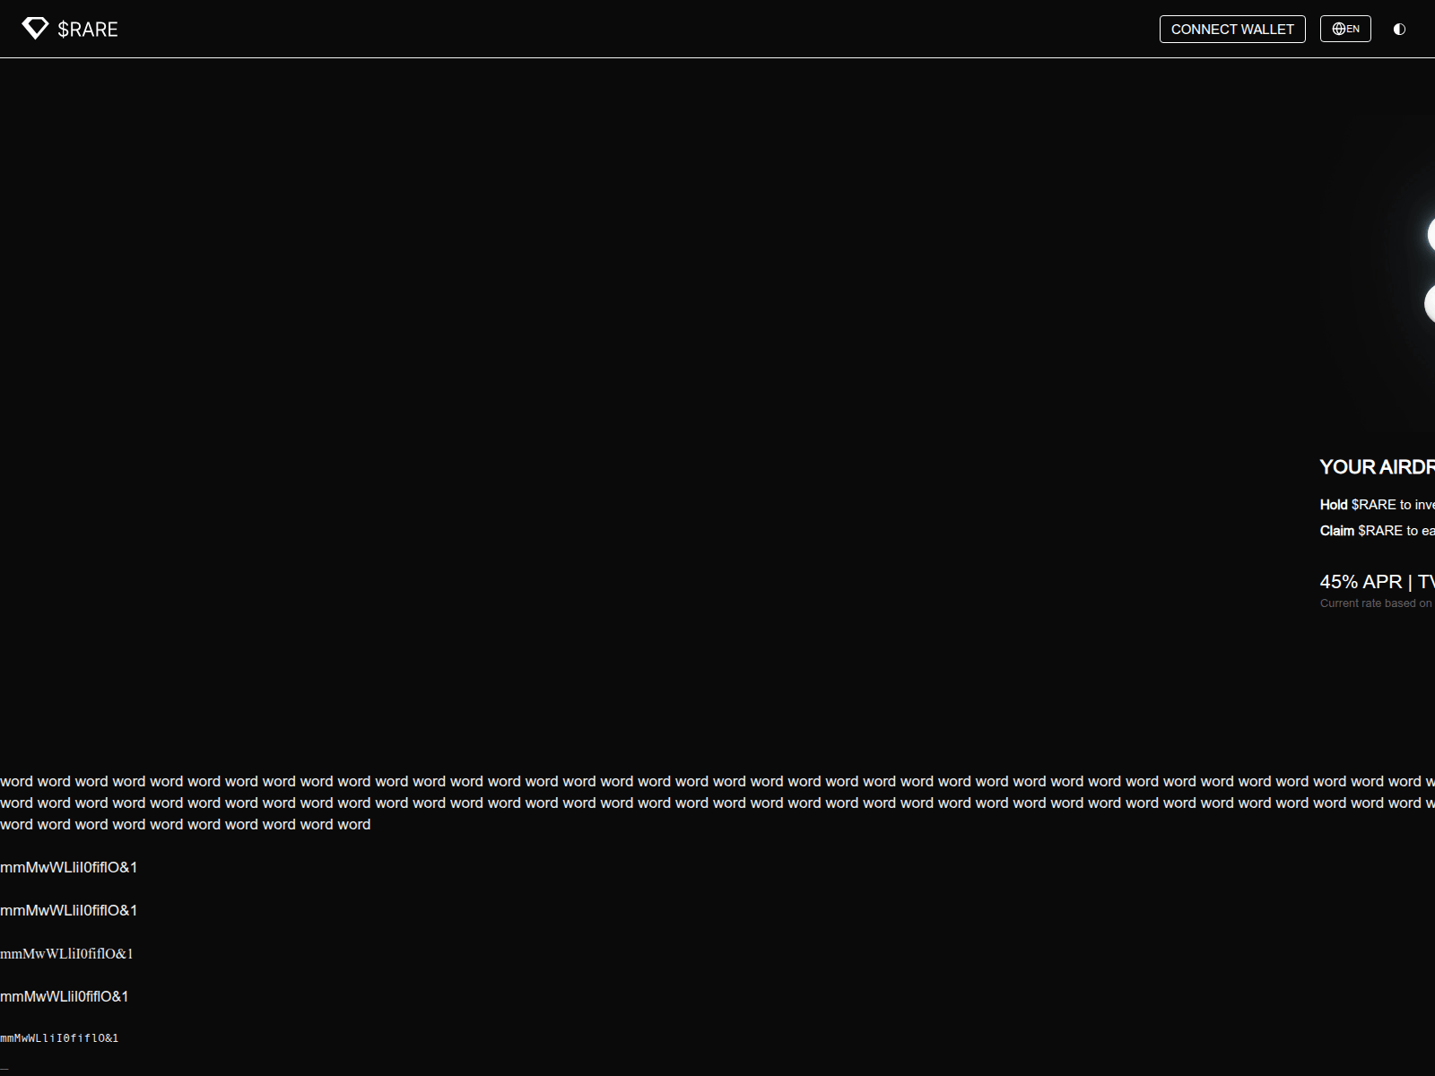Image resolution: width=1435 pixels, height=1076 pixels.
Task: Click the upper glowing white orb
Action: (1431, 235)
